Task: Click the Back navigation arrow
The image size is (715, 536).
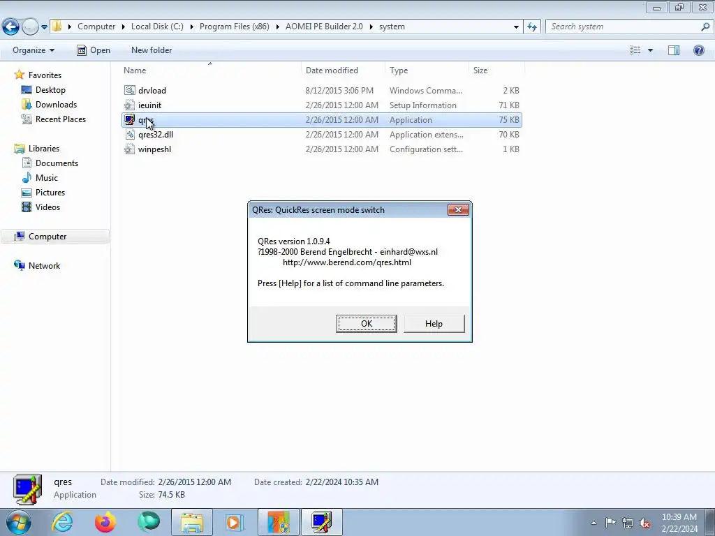Action: 11,27
